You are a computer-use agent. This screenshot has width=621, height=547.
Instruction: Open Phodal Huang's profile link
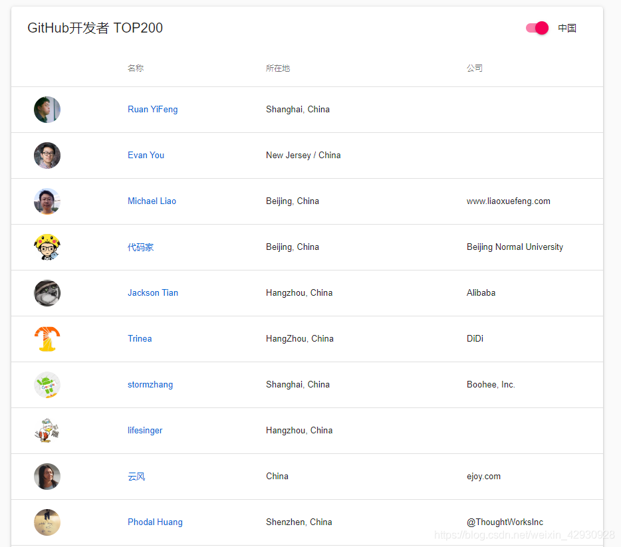155,522
